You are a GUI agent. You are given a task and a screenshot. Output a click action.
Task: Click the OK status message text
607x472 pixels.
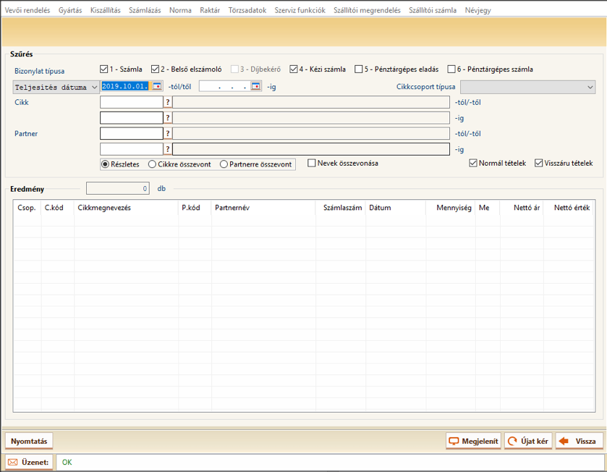pos(67,463)
